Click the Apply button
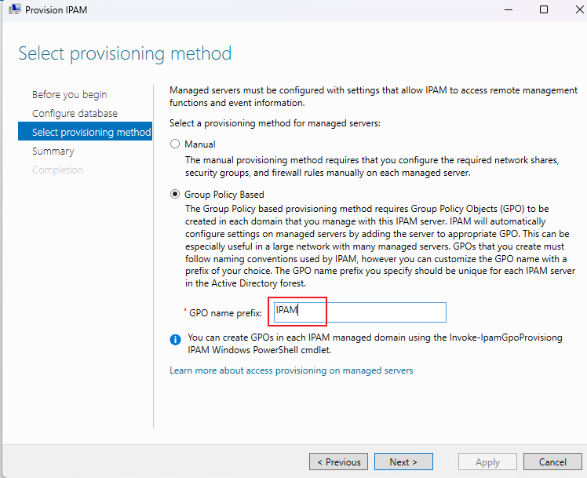 point(487,462)
